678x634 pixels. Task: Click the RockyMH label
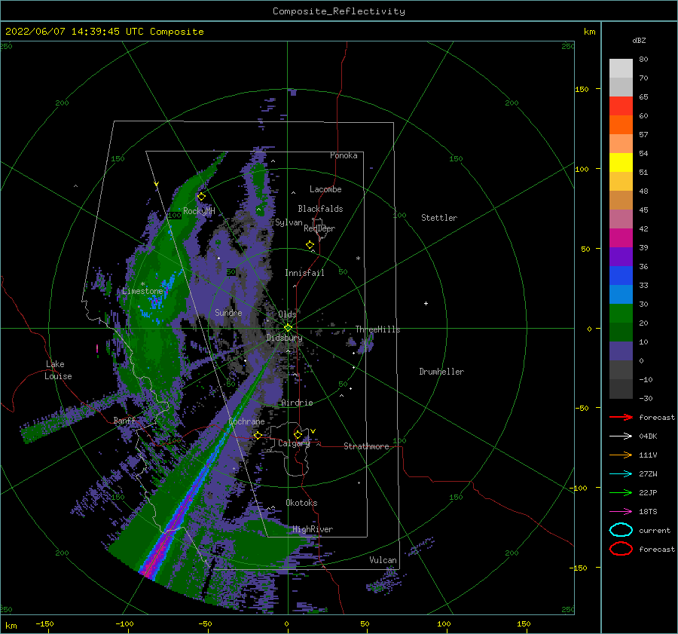click(199, 211)
